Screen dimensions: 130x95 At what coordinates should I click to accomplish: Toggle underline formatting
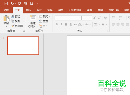[66, 25]
